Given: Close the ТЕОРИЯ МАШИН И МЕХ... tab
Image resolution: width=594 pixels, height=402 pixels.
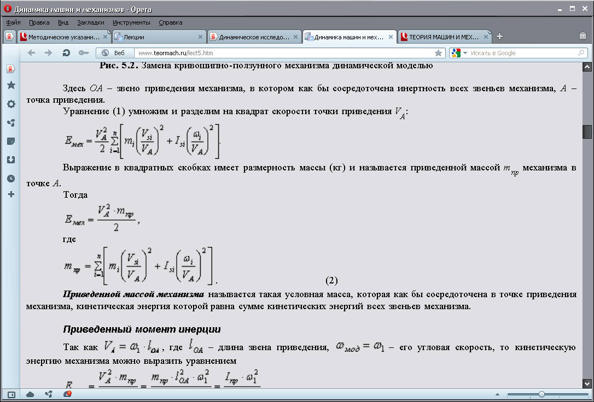Looking at the screenshot, I should point(486,37).
